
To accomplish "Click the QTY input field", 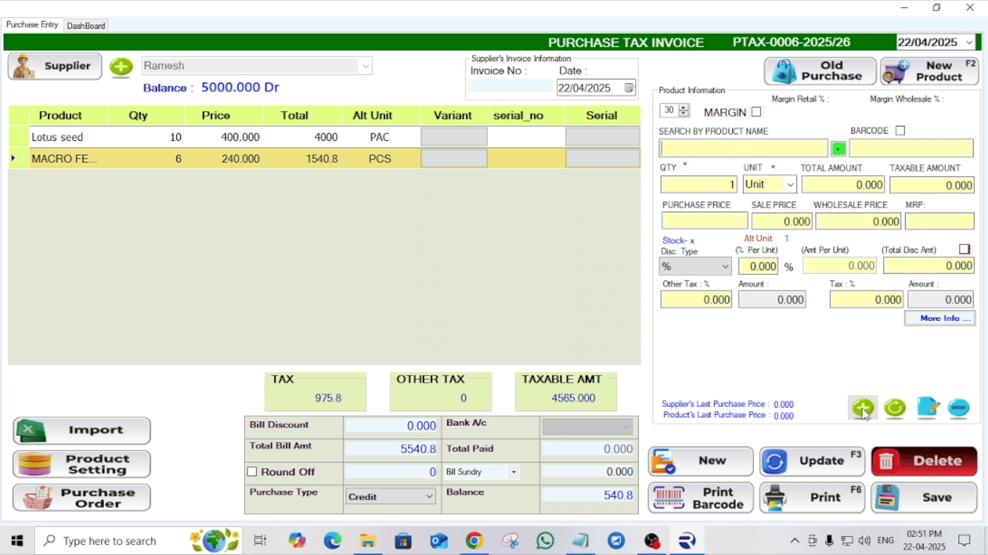I will click(698, 184).
